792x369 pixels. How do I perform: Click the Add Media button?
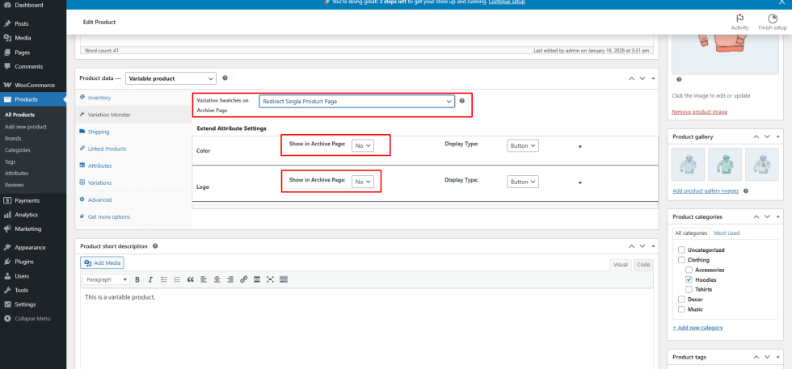103,262
